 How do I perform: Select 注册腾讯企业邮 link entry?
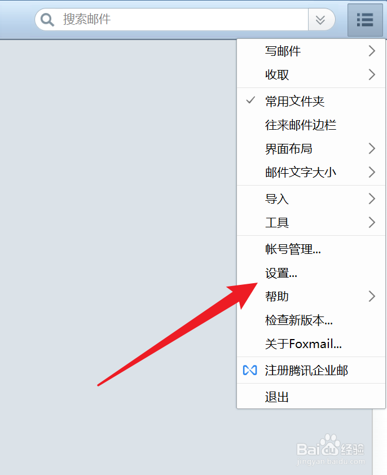pyautogui.click(x=311, y=370)
